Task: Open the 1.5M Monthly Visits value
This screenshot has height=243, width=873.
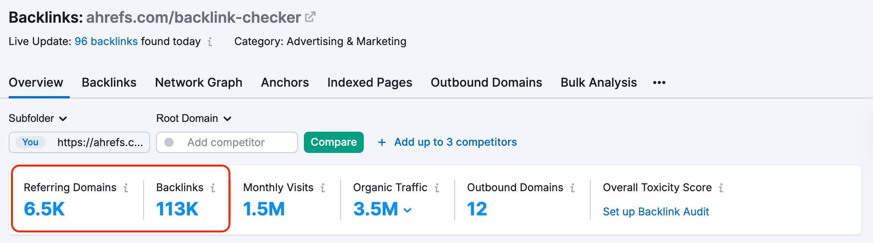Action: click(264, 209)
